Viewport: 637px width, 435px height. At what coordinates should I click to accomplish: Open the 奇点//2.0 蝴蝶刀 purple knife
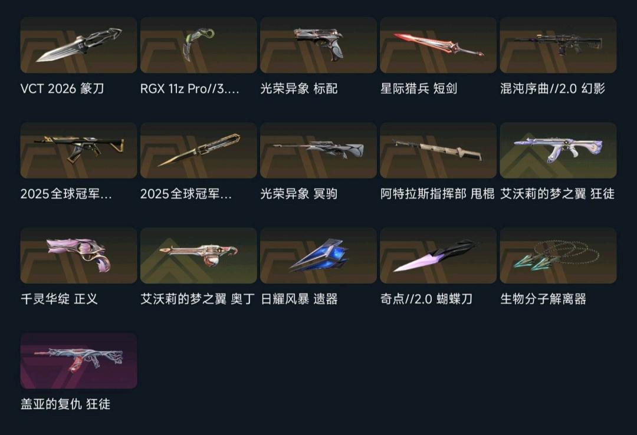pyautogui.click(x=438, y=255)
